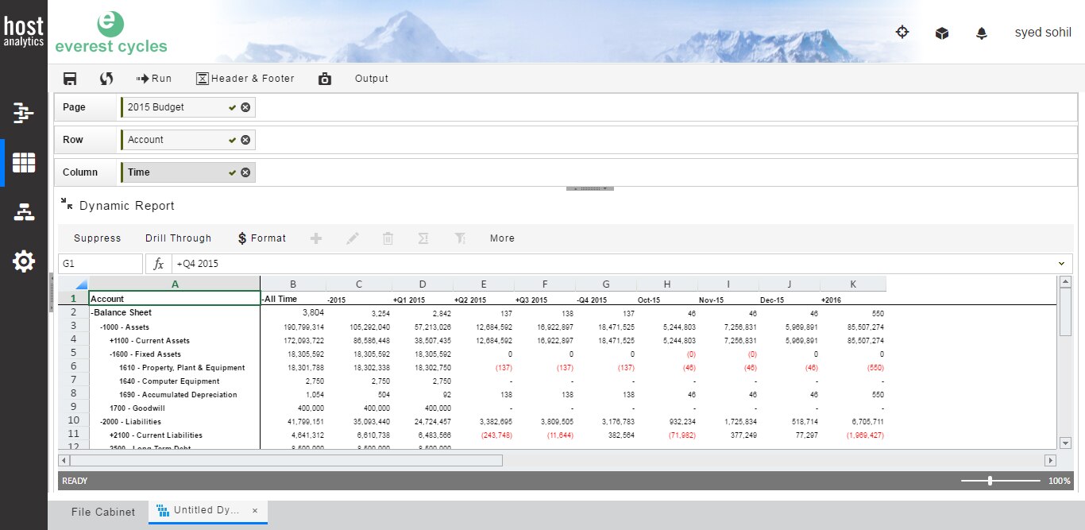Open the cube icon in header
Screen dimensions: 1085x530
(942, 33)
